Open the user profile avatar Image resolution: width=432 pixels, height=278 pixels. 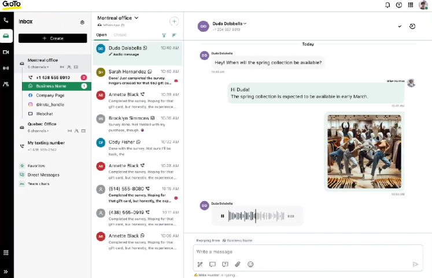[423, 5]
